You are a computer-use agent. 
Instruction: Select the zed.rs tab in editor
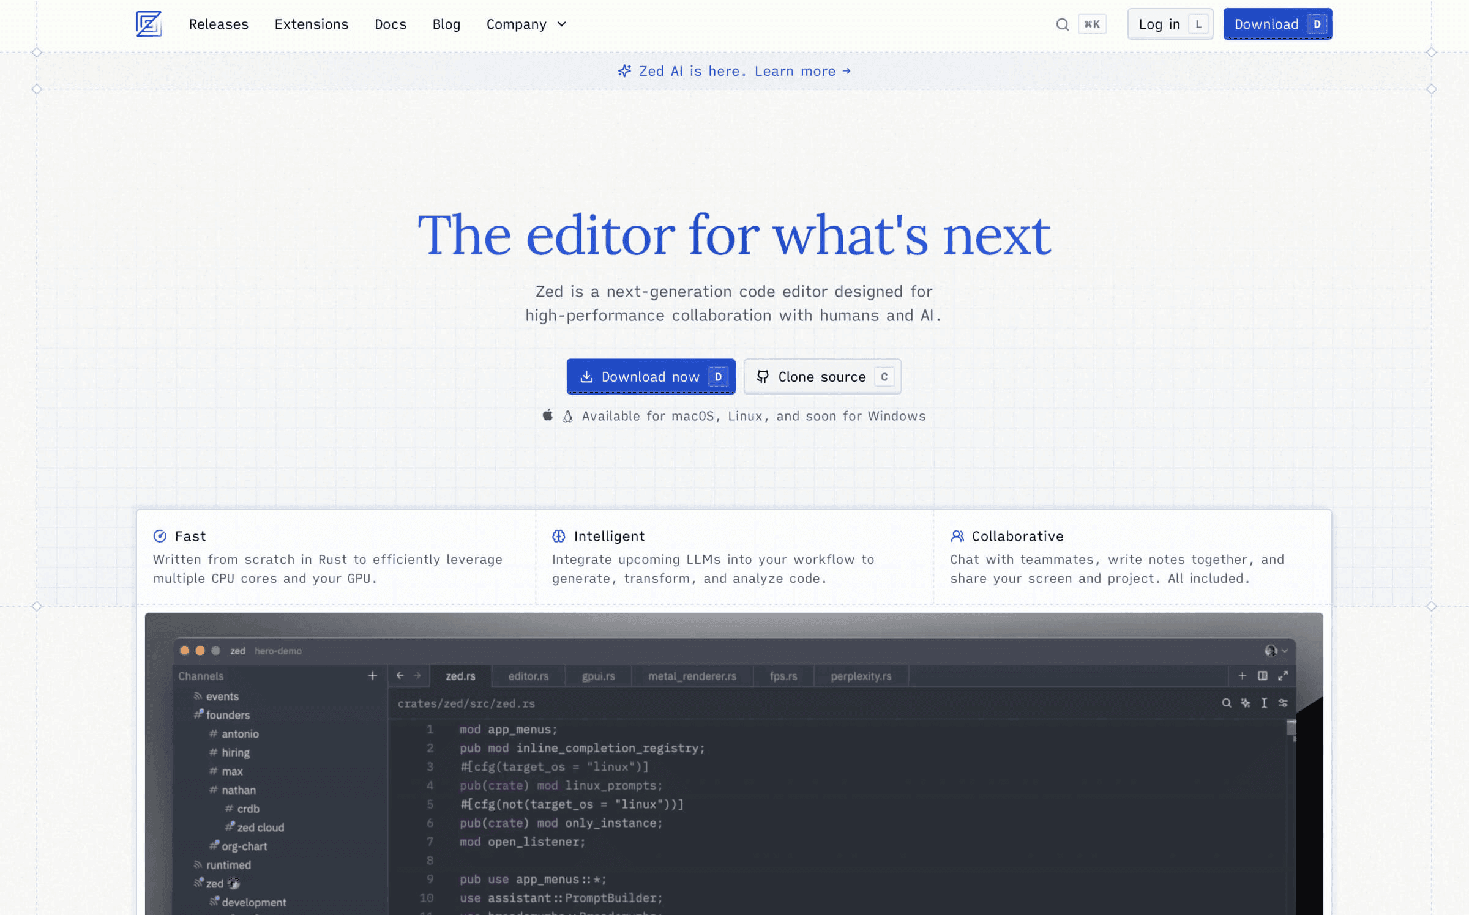[x=461, y=676]
